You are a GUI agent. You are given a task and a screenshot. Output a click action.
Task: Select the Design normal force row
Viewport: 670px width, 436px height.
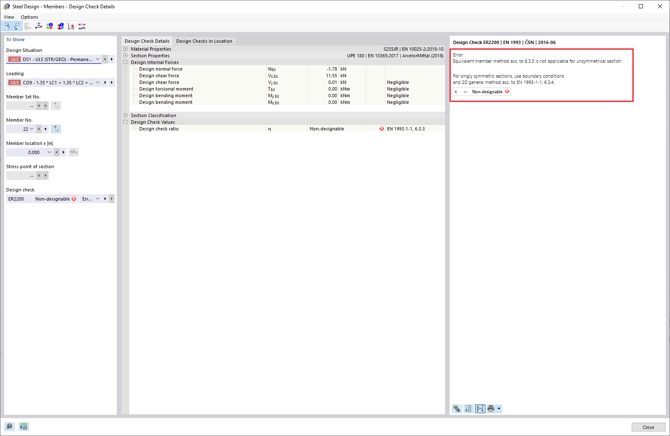287,69
